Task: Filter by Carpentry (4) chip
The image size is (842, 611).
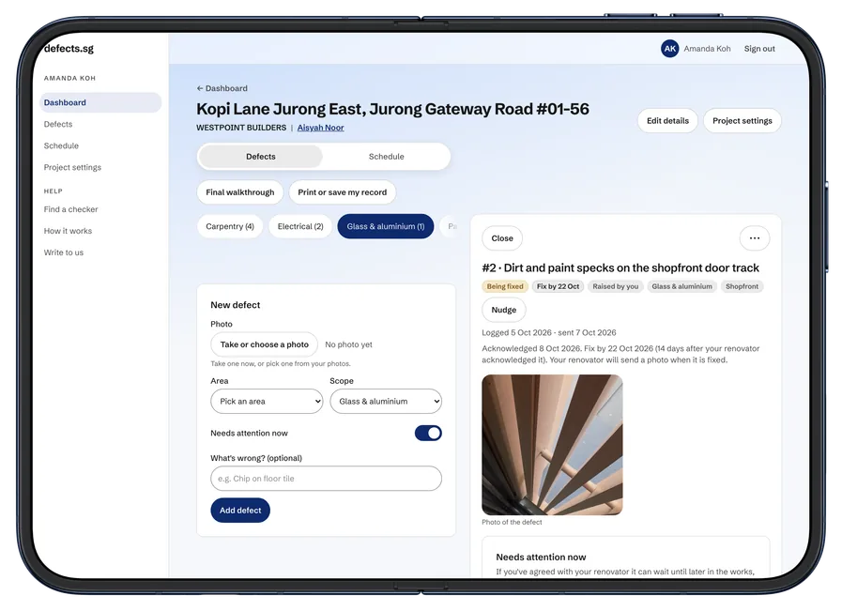Action: click(230, 226)
